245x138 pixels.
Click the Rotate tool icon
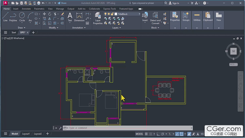click(x=50, y=14)
